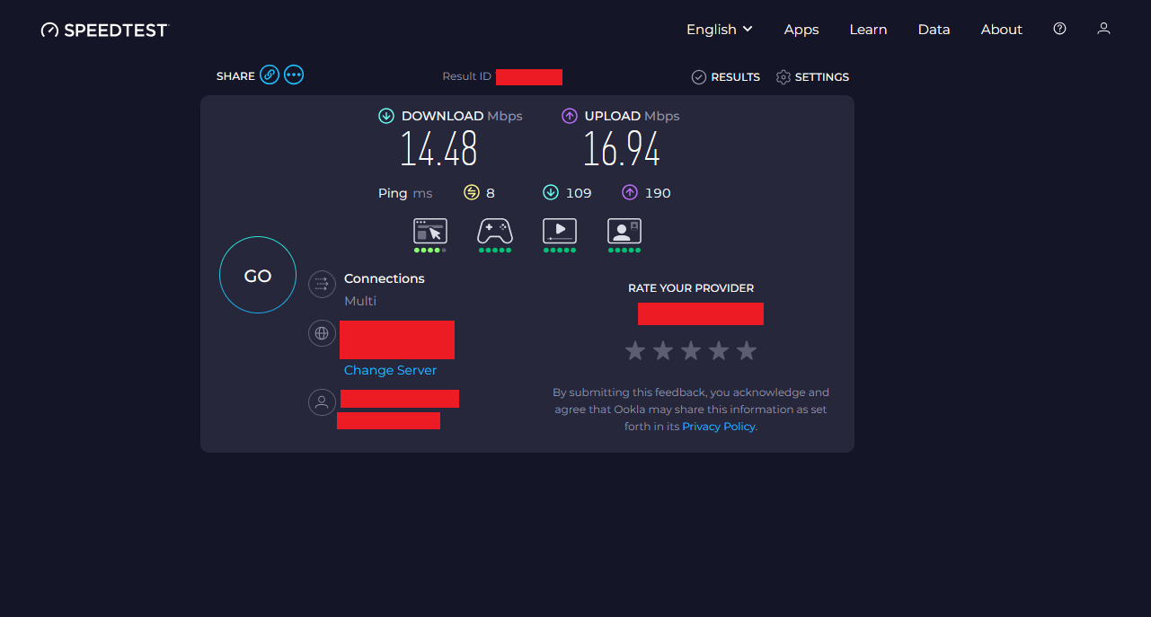Image resolution: width=1151 pixels, height=617 pixels.
Task: Click the download arrow icon
Action: 386,116
